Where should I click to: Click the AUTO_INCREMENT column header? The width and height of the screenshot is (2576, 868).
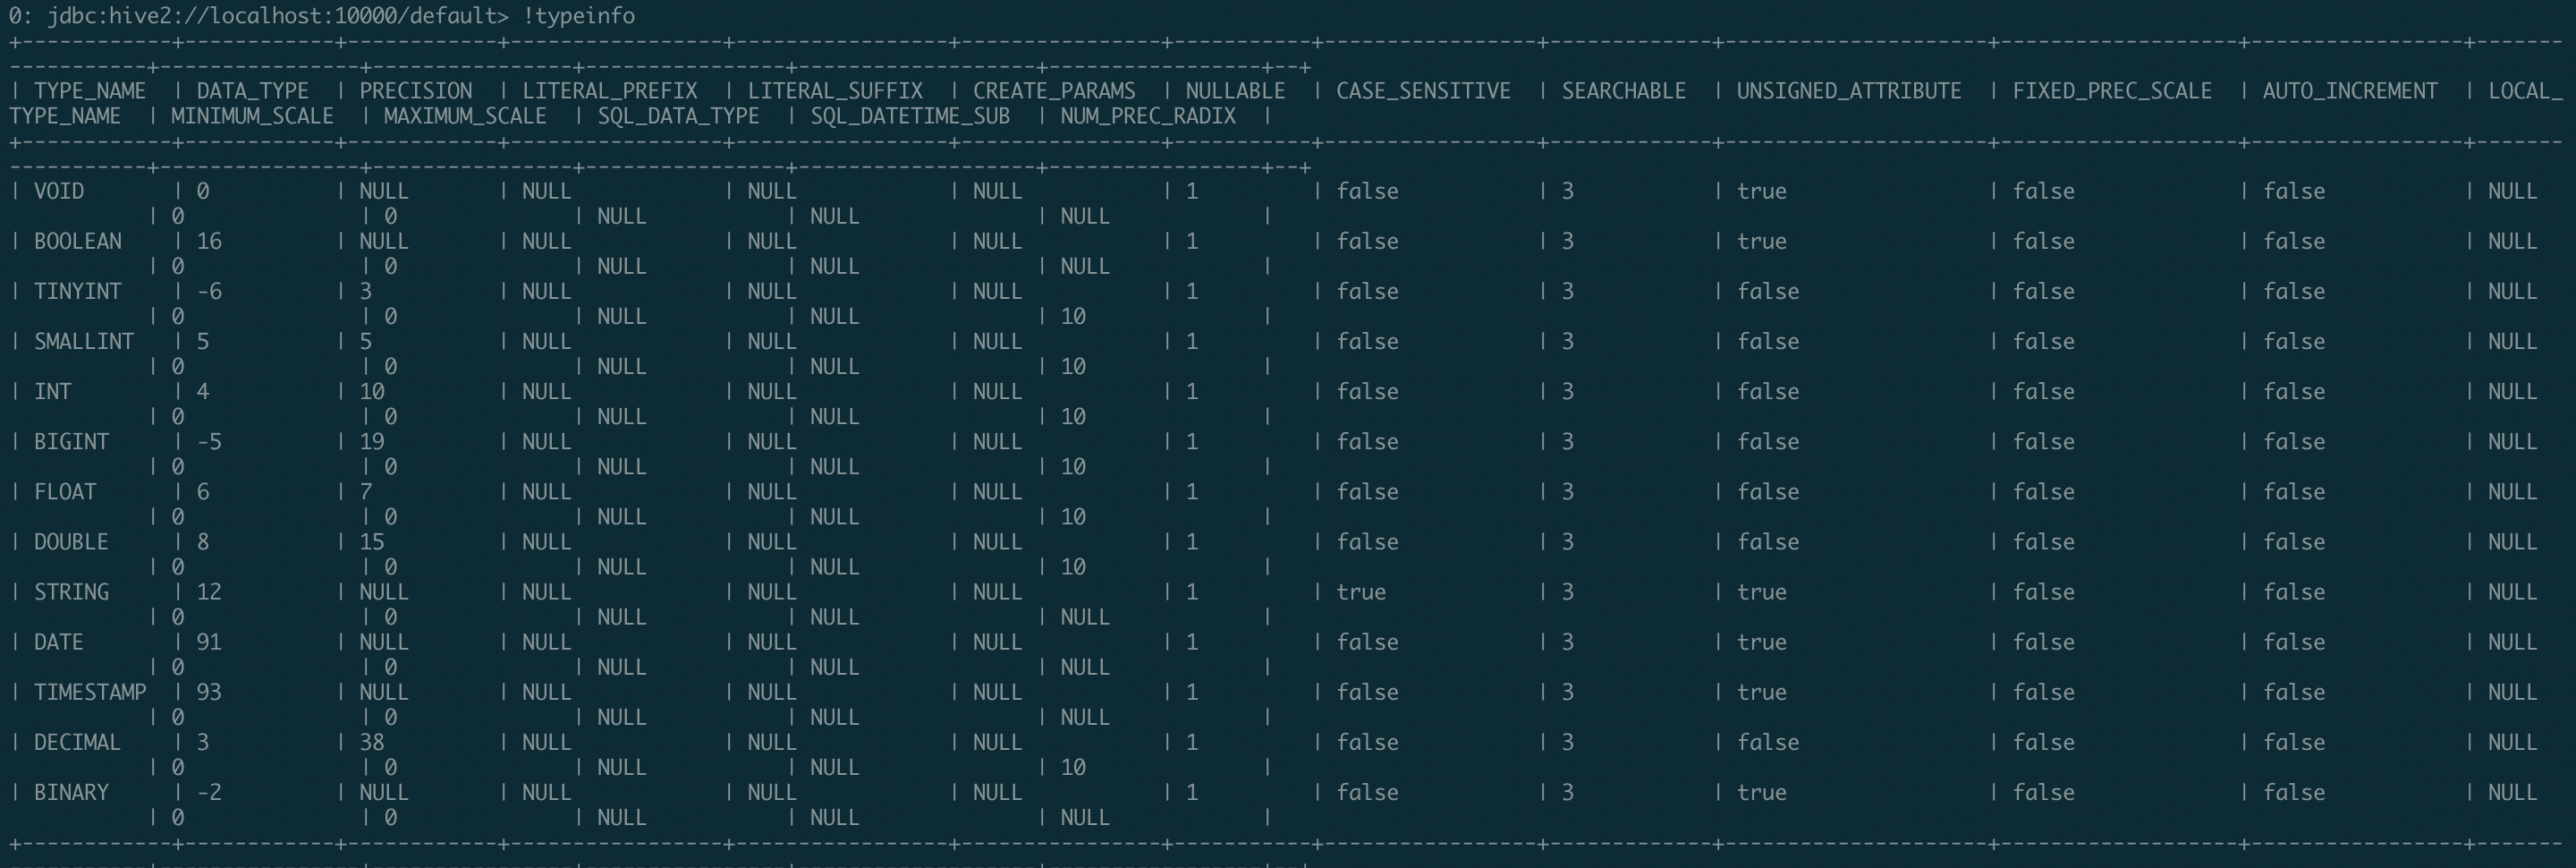click(2350, 91)
